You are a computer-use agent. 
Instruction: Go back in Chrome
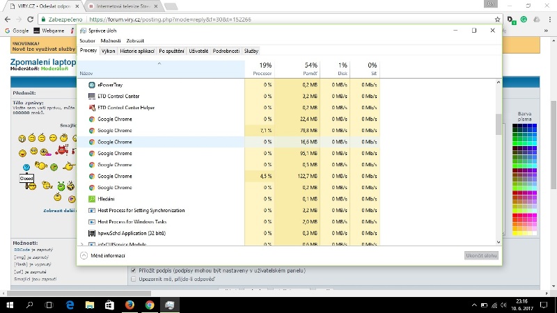[8, 19]
